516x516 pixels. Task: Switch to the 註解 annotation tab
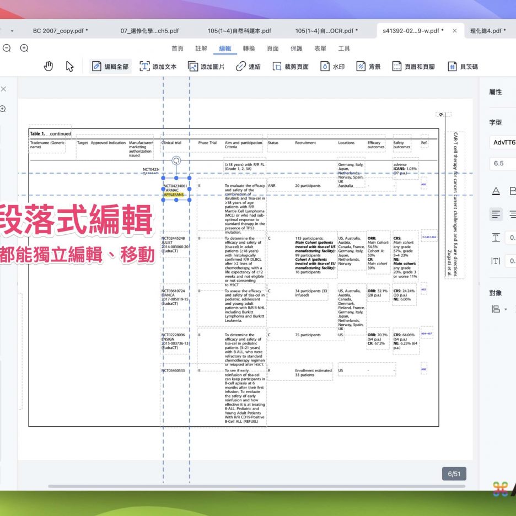[201, 49]
